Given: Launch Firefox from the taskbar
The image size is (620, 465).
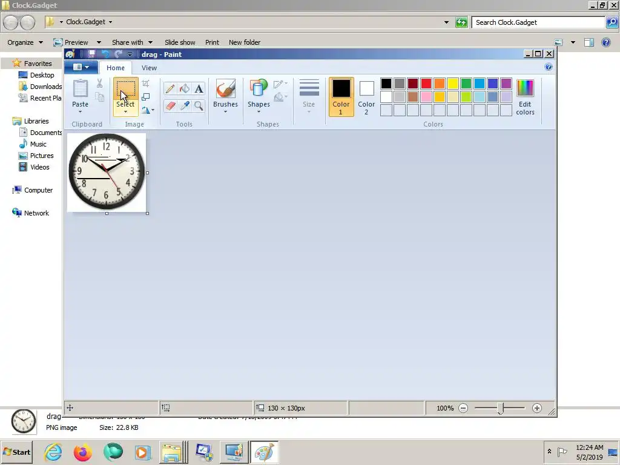Looking at the screenshot, I should tap(82, 452).
